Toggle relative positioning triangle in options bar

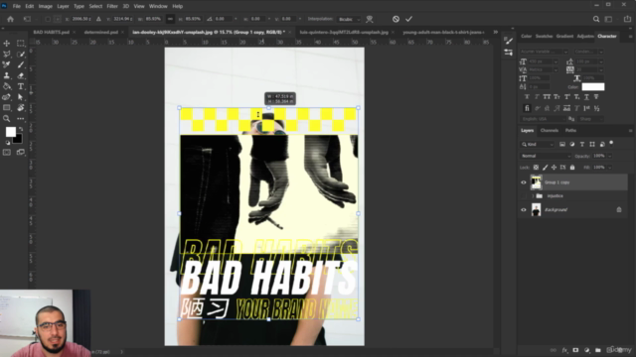pyautogui.click(x=98, y=19)
